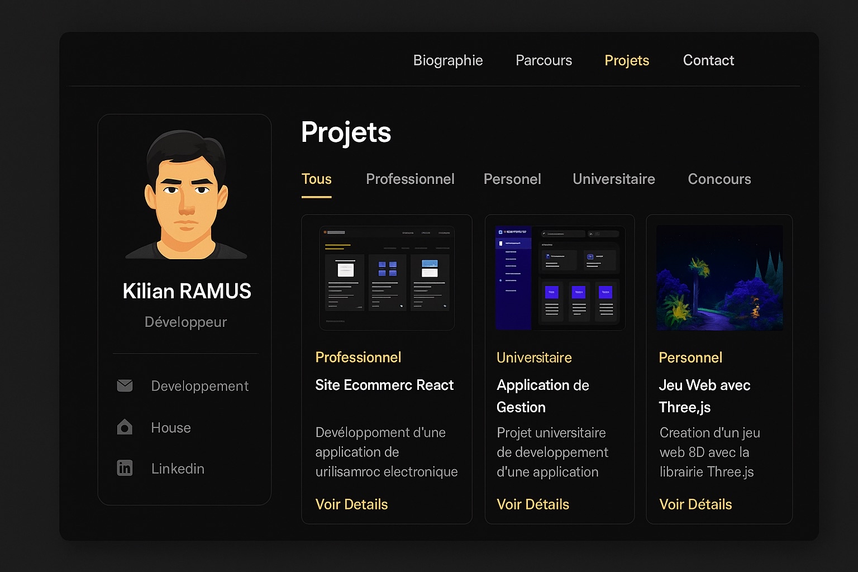Open the LinkedIn icon in profile card
This screenshot has height=572, width=858.
(125, 468)
